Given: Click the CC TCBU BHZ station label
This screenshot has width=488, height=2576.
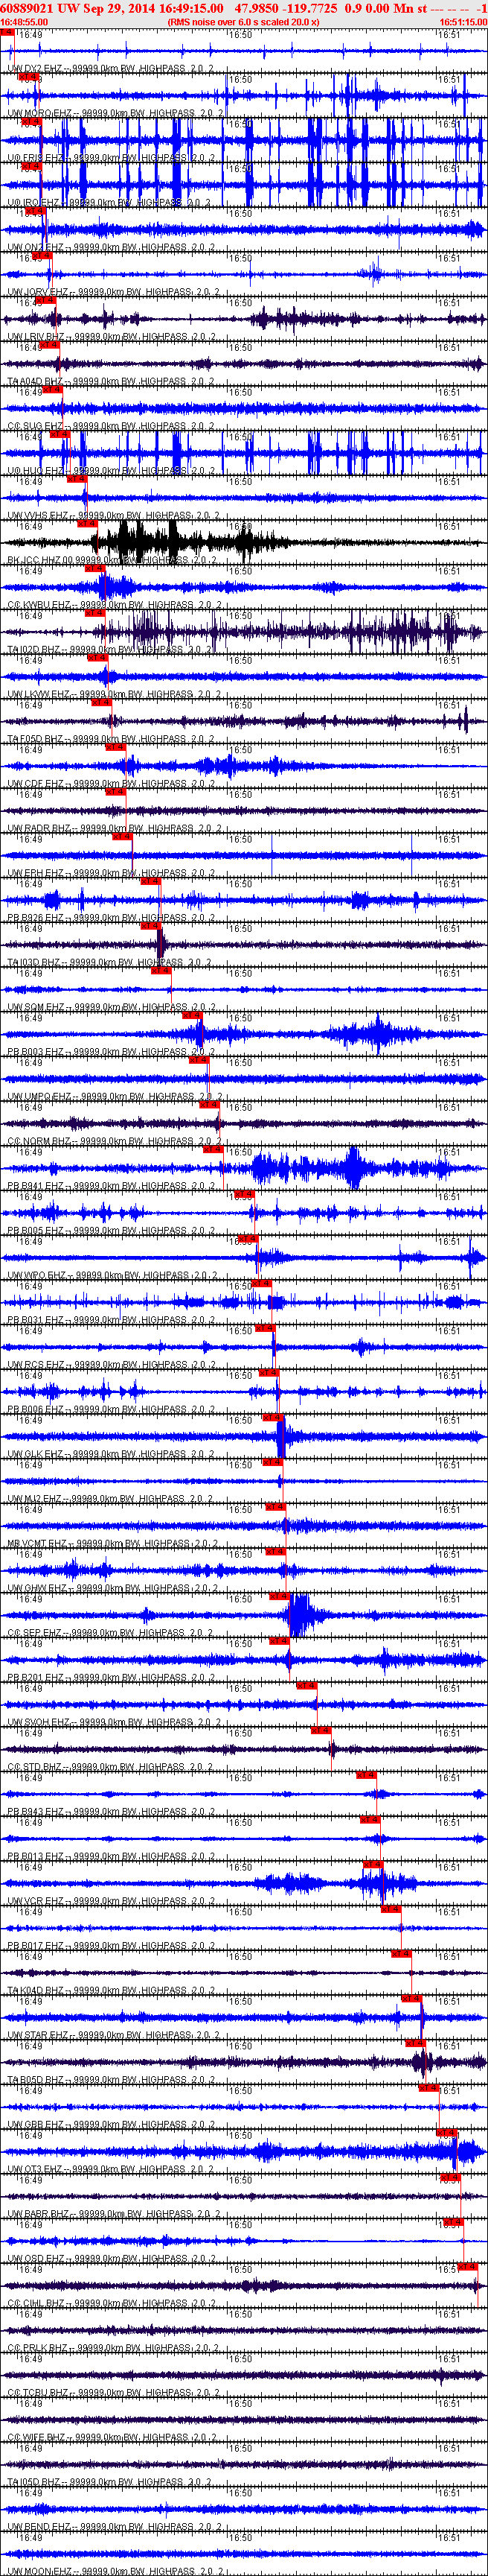Looking at the screenshot, I should coord(114,2393).
